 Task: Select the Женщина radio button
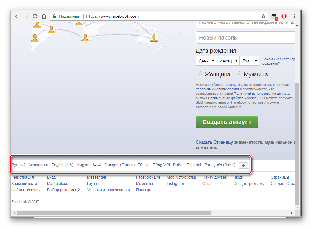point(200,74)
